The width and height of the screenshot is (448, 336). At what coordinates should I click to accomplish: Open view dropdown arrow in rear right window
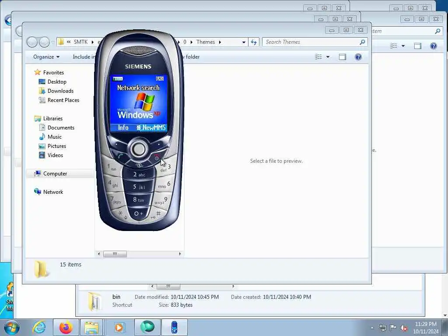coord(403,45)
